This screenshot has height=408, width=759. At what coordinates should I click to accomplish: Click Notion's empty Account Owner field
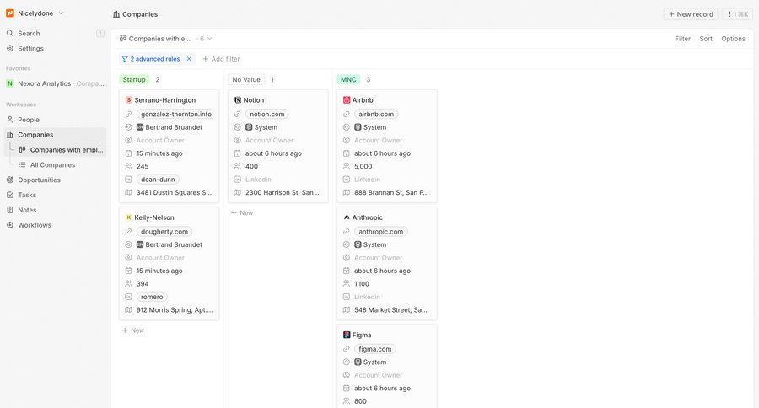pos(269,140)
